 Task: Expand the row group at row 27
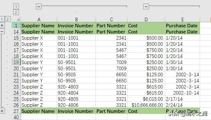2,111
